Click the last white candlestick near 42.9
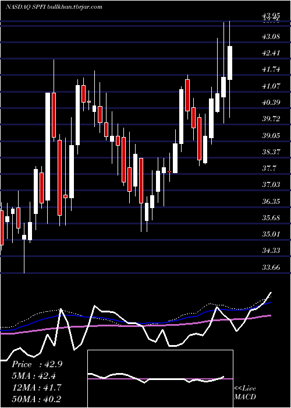This screenshot has width=291, height=408. pos(230,63)
